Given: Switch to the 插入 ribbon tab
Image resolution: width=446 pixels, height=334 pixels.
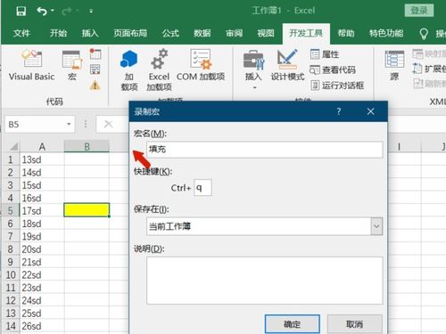Looking at the screenshot, I should pyautogui.click(x=90, y=33).
